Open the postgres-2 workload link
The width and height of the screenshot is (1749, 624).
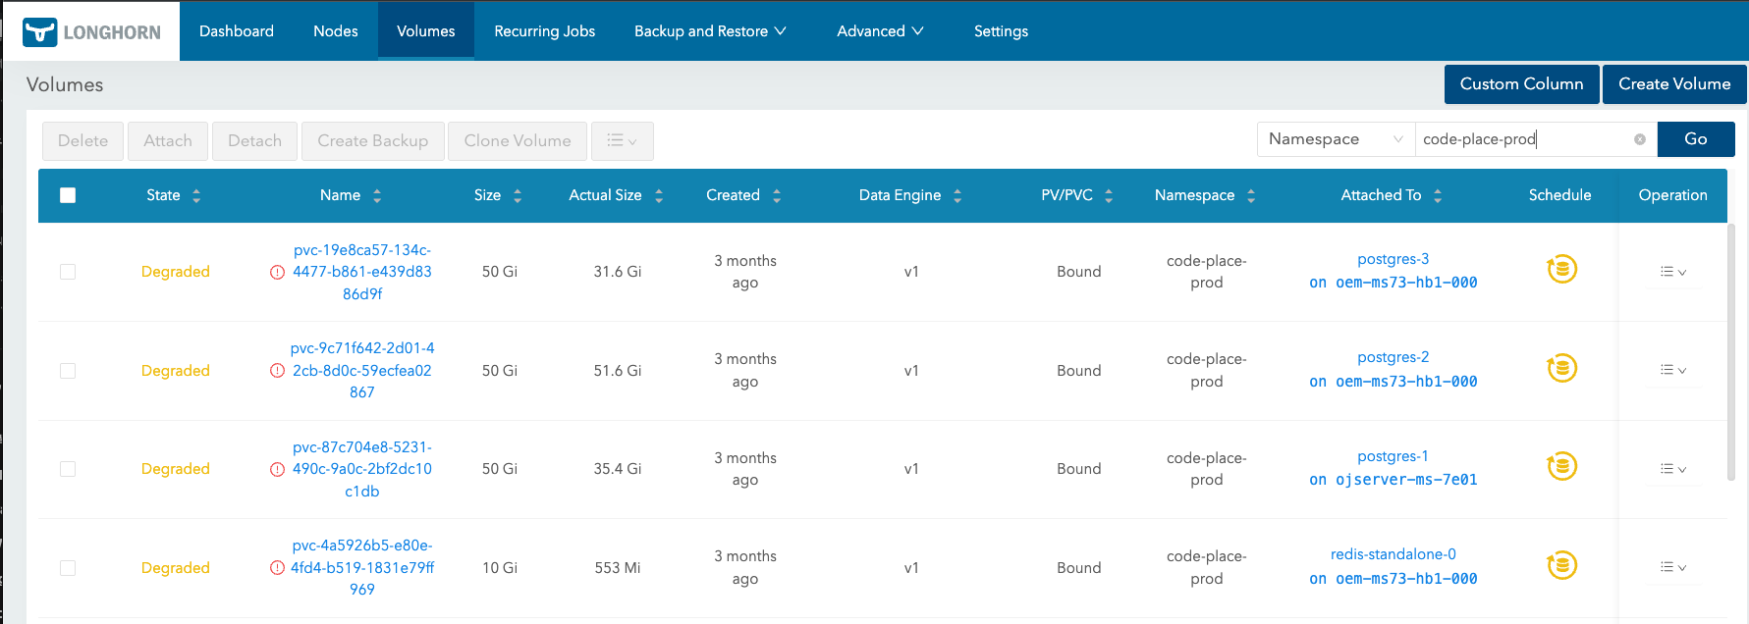point(1393,357)
